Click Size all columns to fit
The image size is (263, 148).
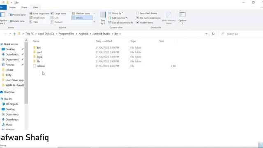point(121,23)
